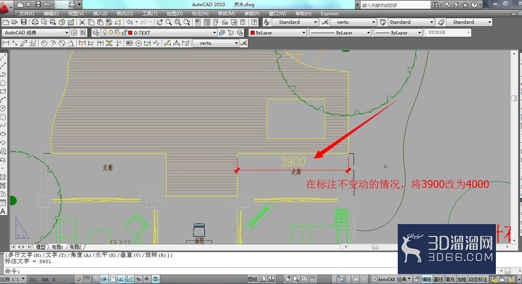Open the 修改(M) menu
The image size is (522, 284).
(x=227, y=14)
